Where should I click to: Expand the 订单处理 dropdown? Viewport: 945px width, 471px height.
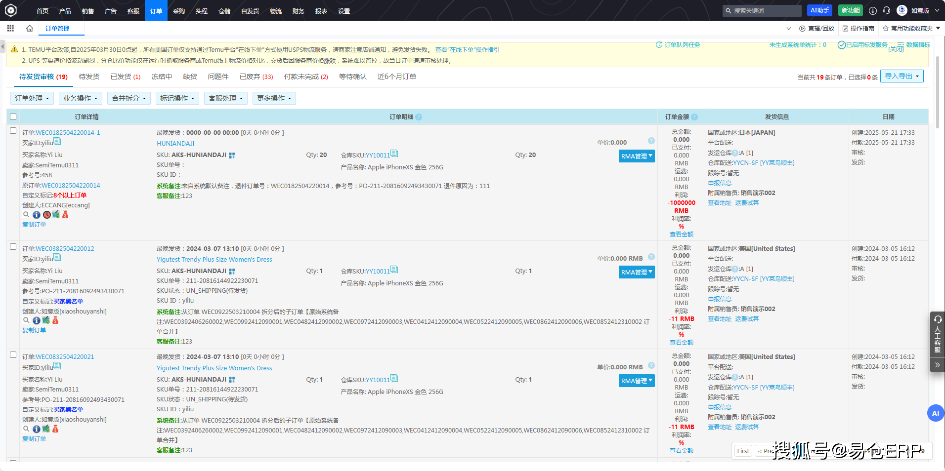[x=32, y=98]
